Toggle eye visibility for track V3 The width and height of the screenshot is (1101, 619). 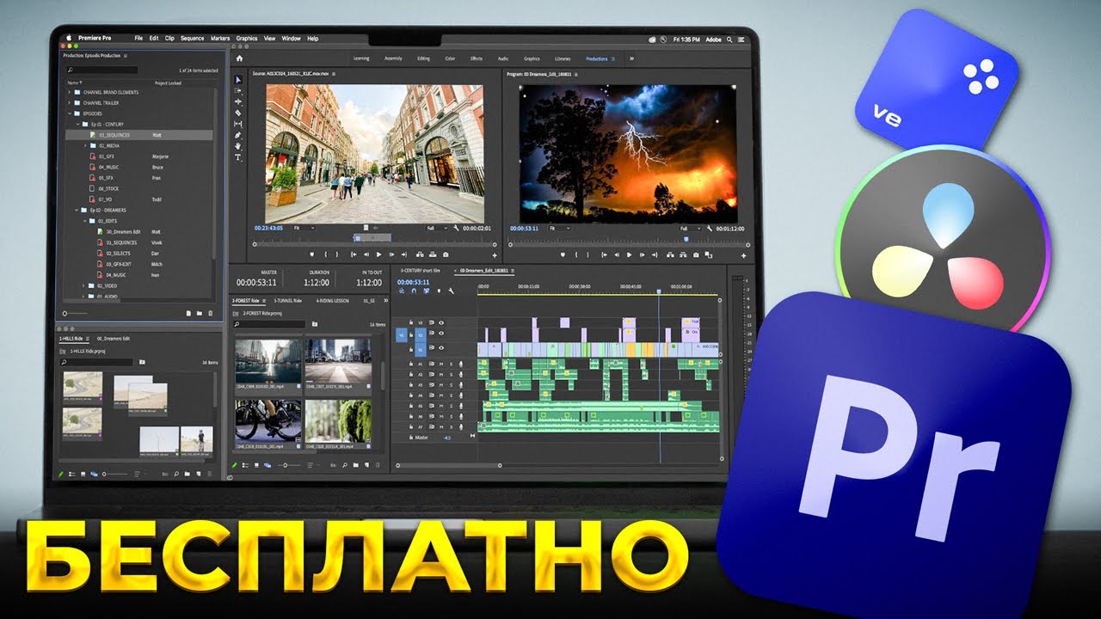coord(441,322)
